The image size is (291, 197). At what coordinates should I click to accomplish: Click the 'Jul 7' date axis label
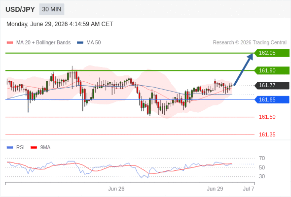coord(249,189)
